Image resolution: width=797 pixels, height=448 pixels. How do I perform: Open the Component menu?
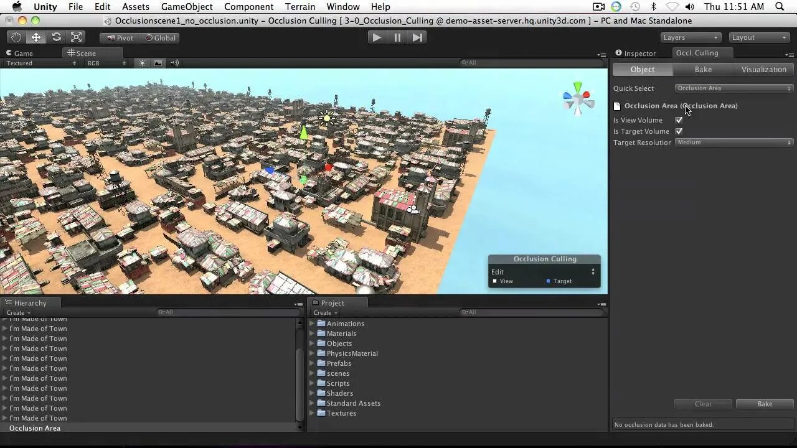(248, 7)
